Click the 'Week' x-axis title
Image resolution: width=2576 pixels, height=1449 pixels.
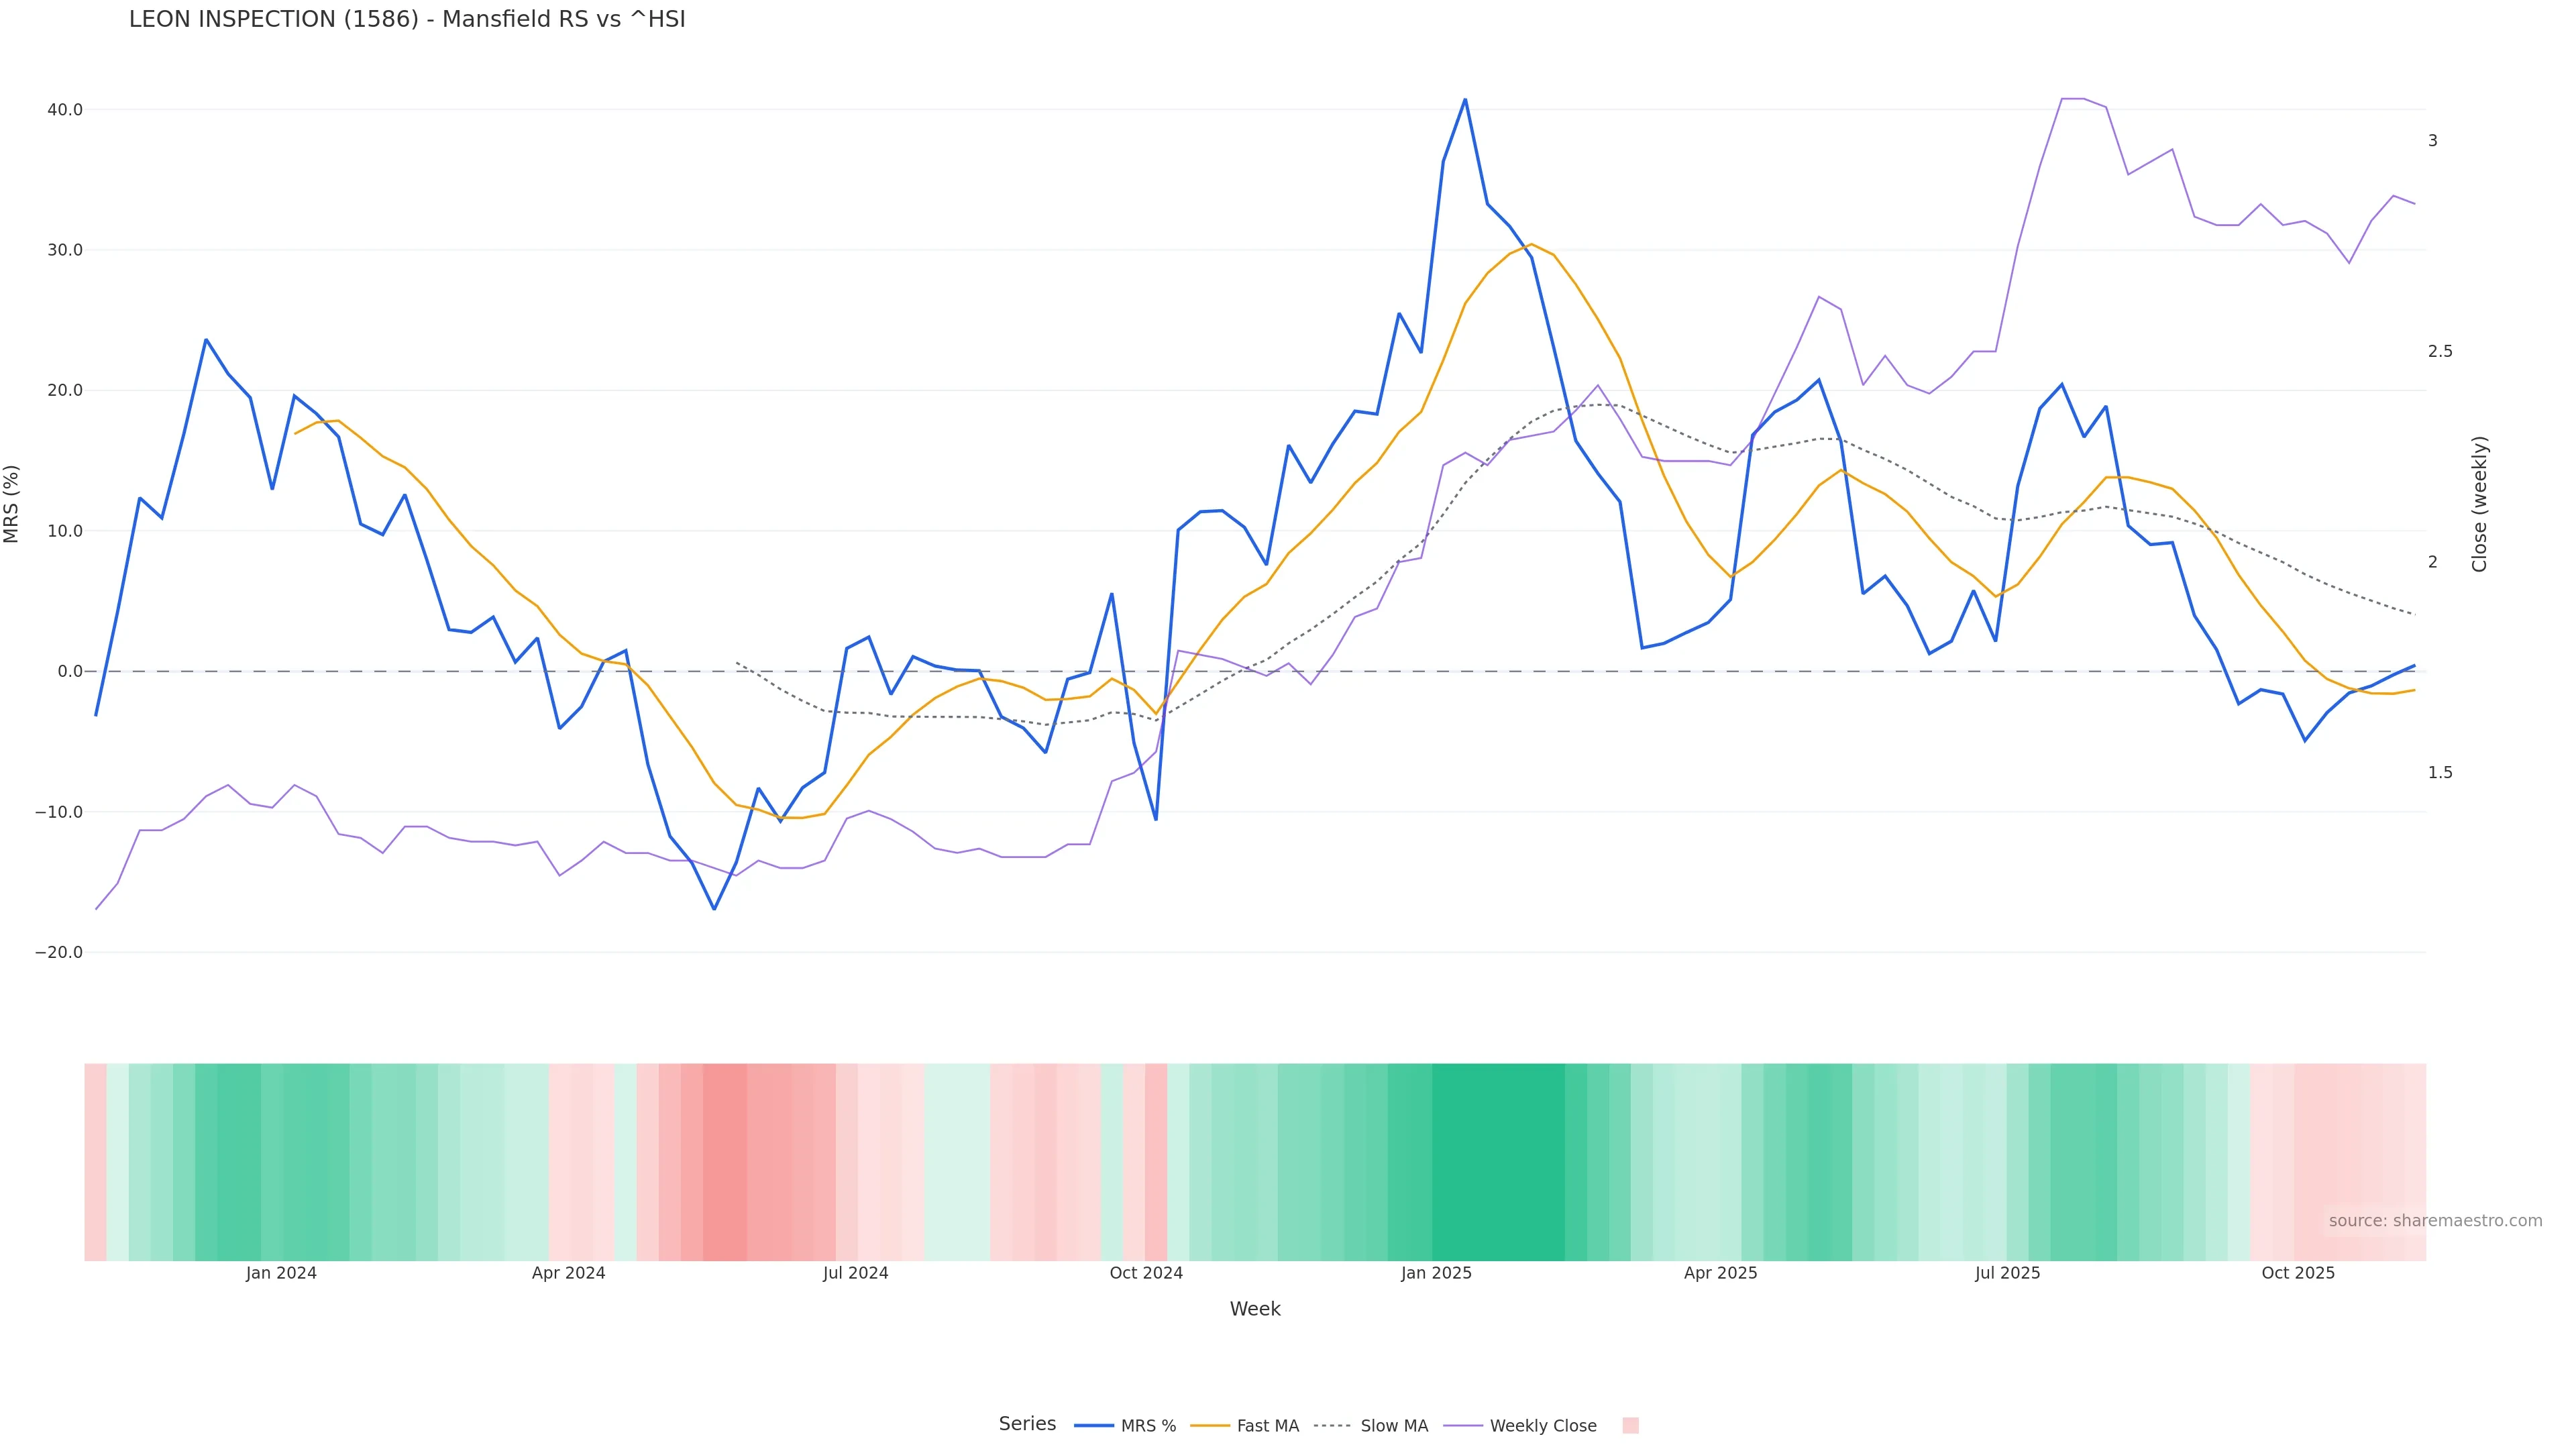pos(1255,1309)
